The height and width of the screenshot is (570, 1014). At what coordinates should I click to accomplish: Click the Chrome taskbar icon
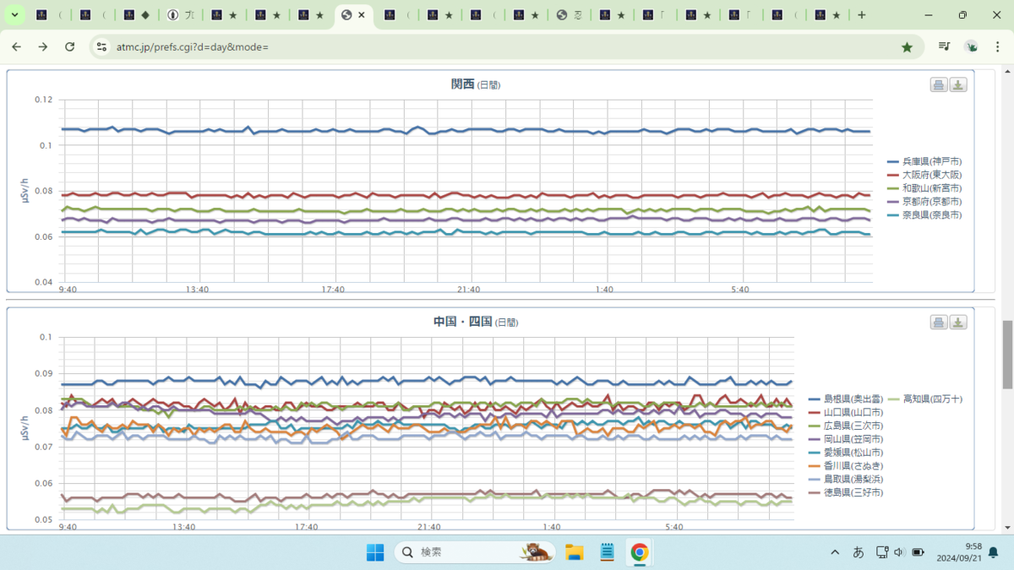pos(640,552)
